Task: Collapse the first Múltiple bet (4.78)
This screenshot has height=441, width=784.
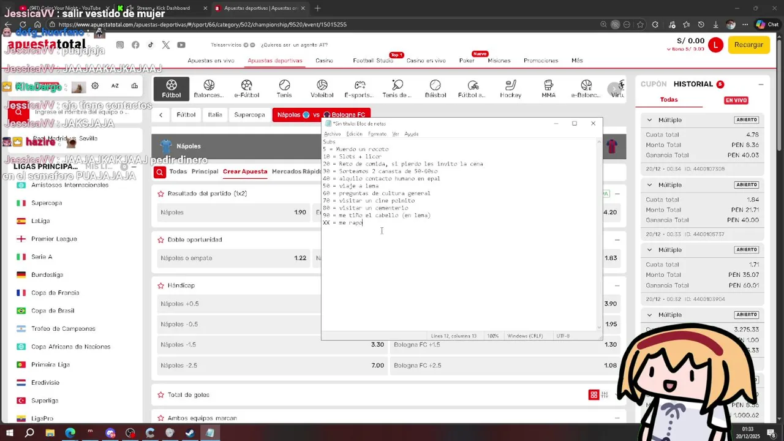Action: 649,120
